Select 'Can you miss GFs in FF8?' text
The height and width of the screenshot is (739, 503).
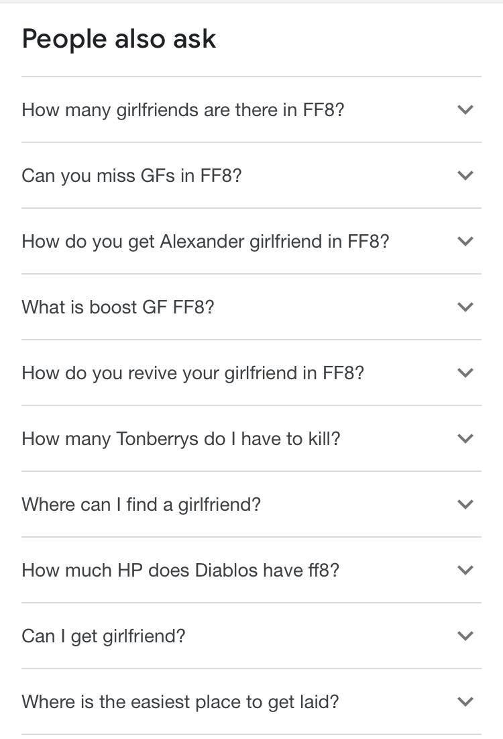[131, 175]
